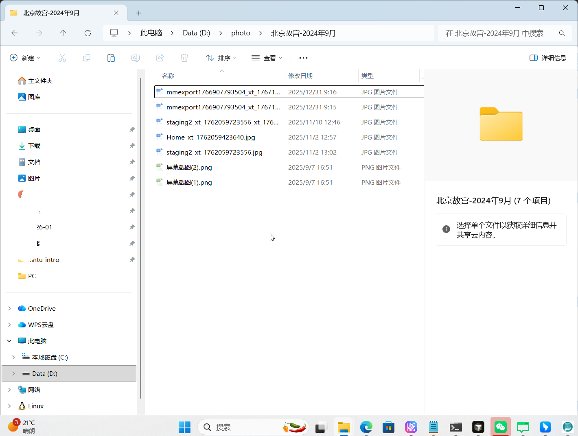Click the cut scissors icon
Screen dimensions: 578x436
tap(62, 58)
